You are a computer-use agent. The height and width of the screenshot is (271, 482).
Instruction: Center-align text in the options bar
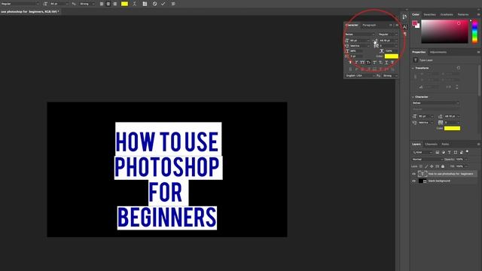[x=108, y=4]
